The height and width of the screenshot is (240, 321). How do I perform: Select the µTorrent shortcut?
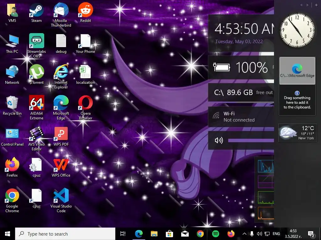point(36,75)
